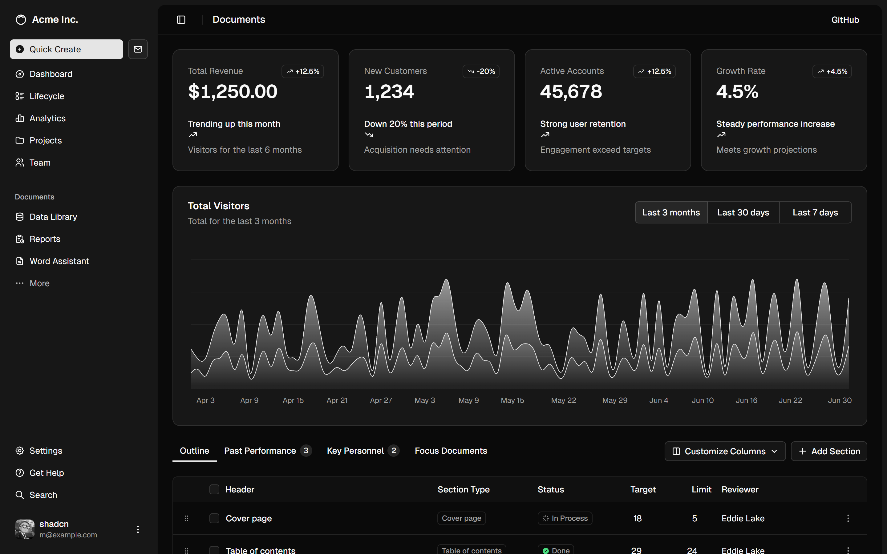Select the Dashboard icon in sidebar
Viewport: 887px width, 554px height.
pos(20,74)
